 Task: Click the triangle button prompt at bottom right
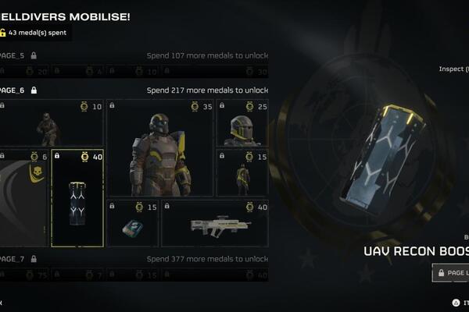tap(456, 303)
